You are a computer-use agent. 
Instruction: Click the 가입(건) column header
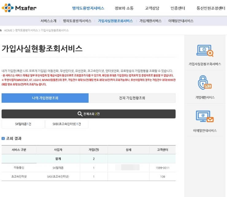tap(94, 150)
